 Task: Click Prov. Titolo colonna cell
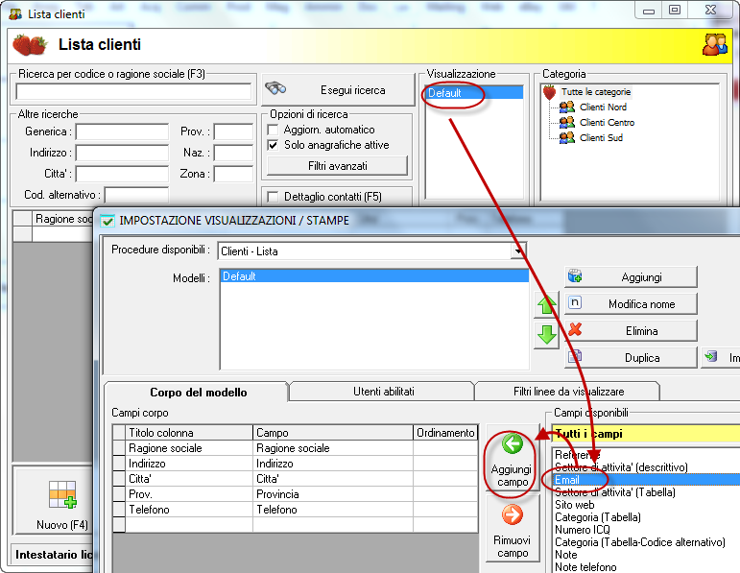coord(189,494)
